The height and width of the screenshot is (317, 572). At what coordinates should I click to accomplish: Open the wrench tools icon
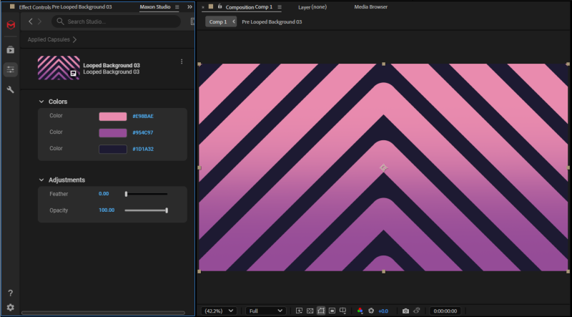point(10,89)
